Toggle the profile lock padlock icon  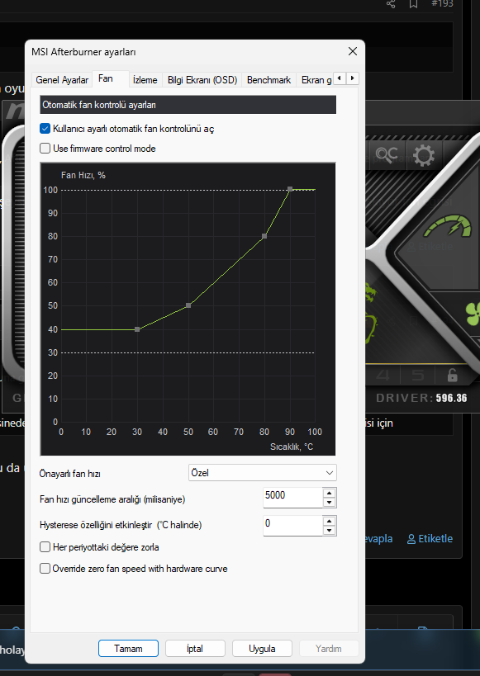tap(452, 375)
